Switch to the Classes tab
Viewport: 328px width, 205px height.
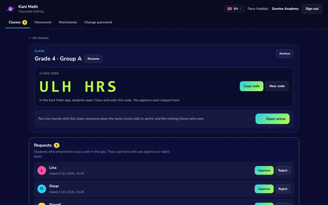(18, 22)
